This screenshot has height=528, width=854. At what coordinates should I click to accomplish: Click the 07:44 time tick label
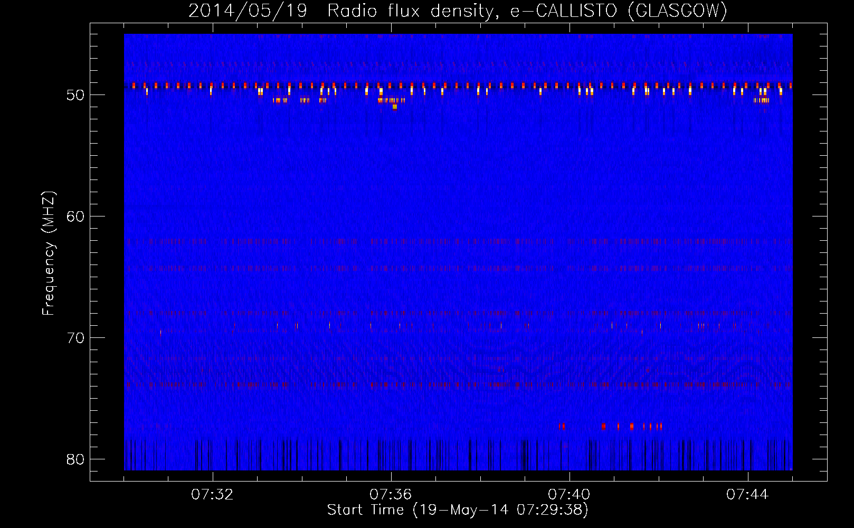point(747,495)
